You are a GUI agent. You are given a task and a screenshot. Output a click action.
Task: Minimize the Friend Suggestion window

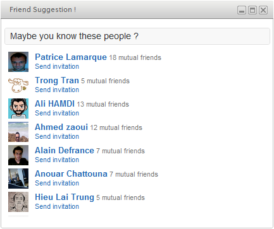242,10
